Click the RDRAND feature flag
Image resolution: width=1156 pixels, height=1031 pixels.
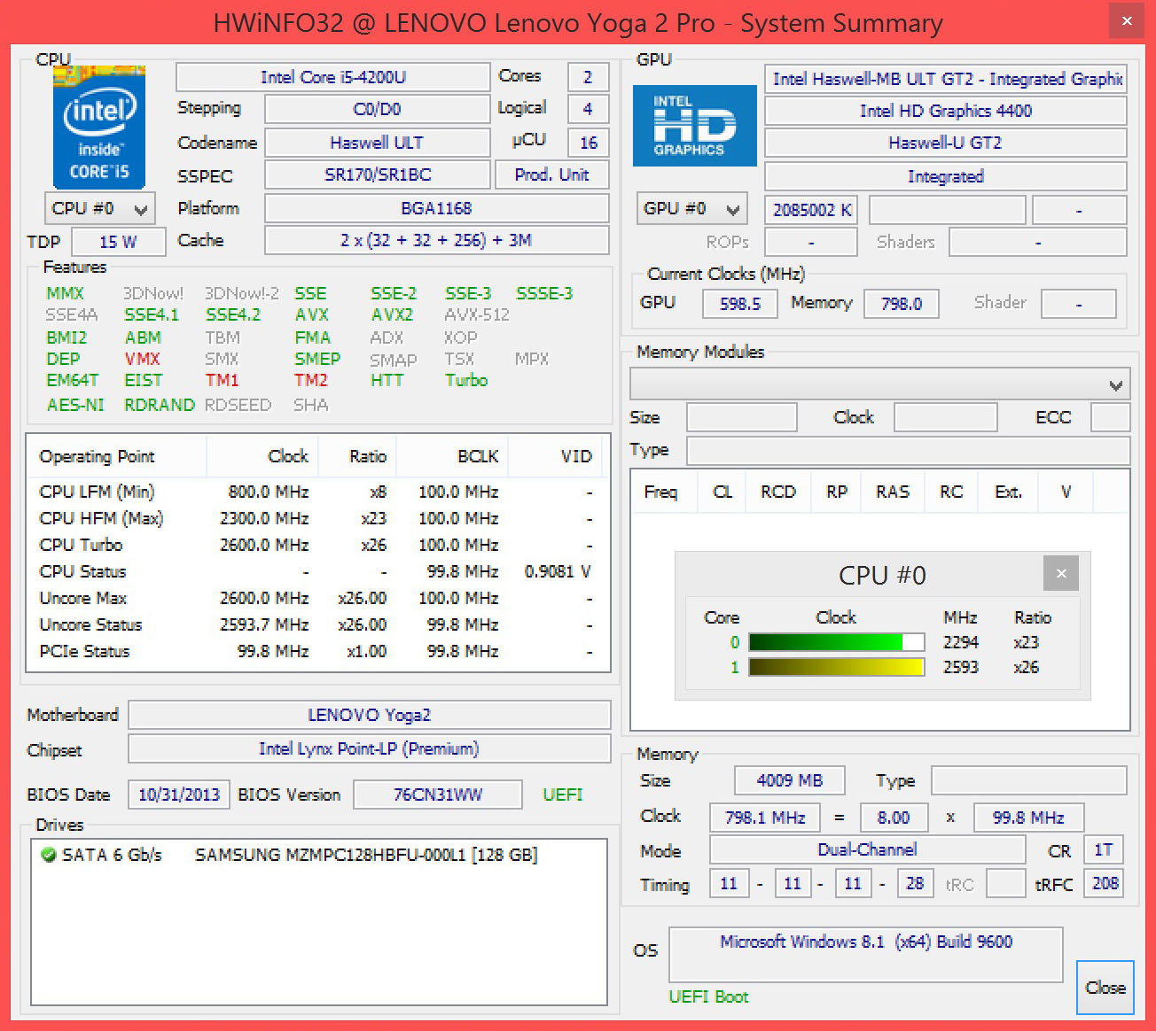pyautogui.click(x=160, y=405)
